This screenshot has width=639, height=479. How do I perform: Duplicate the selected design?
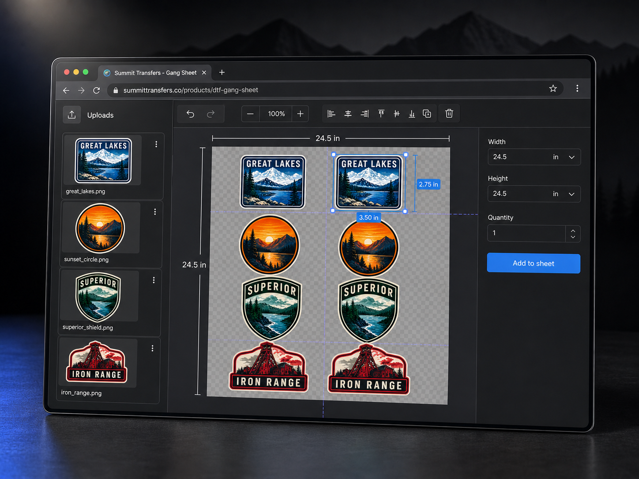tap(427, 114)
